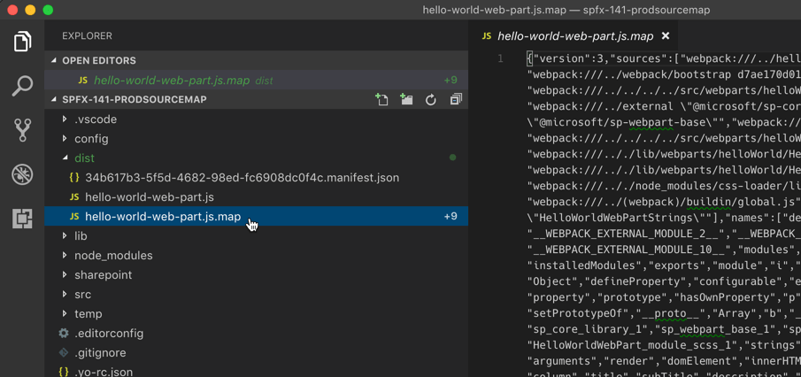This screenshot has width=801, height=377.
Task: Collapse the SPFX-141-PRODSOURCEMAP section
Action: click(54, 100)
